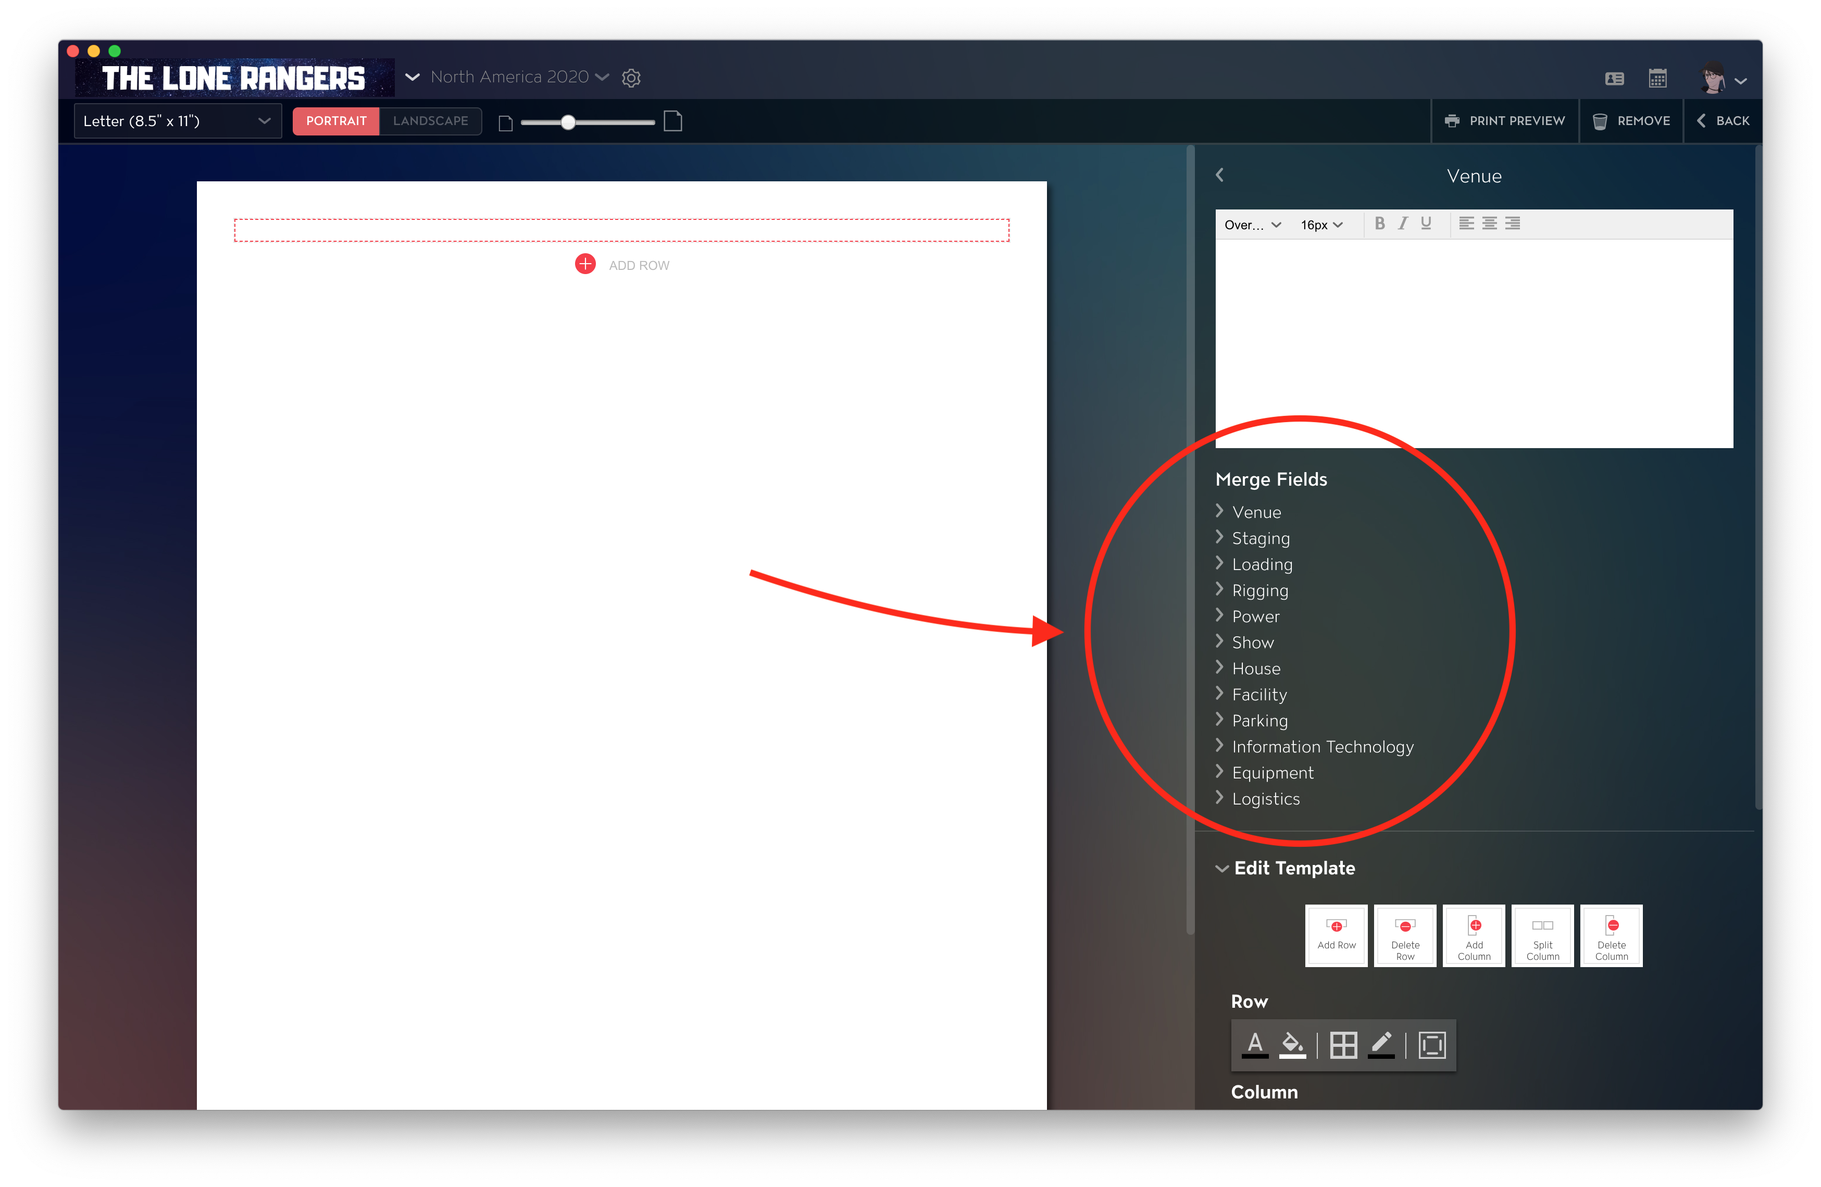Choose the row fill color bucket icon
Viewport: 1821px width, 1187px height.
point(1292,1045)
